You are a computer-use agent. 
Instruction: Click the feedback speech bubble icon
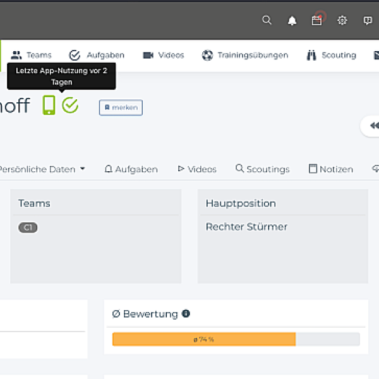pyautogui.click(x=368, y=20)
